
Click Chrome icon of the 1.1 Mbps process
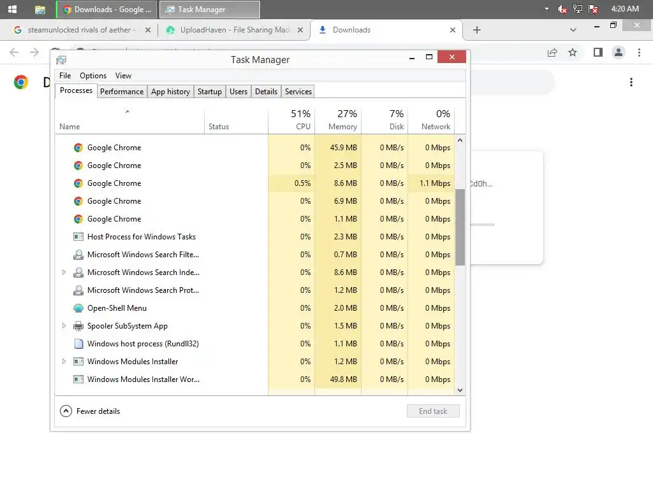pyautogui.click(x=78, y=183)
